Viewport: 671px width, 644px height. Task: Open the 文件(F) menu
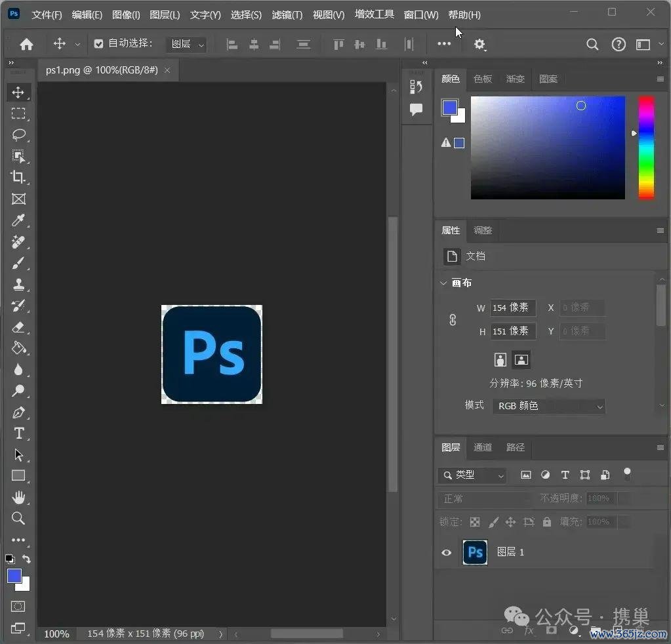47,15
